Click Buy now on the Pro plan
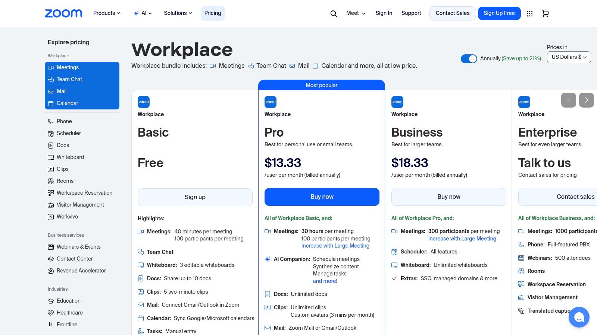The image size is (597, 335). click(x=322, y=197)
